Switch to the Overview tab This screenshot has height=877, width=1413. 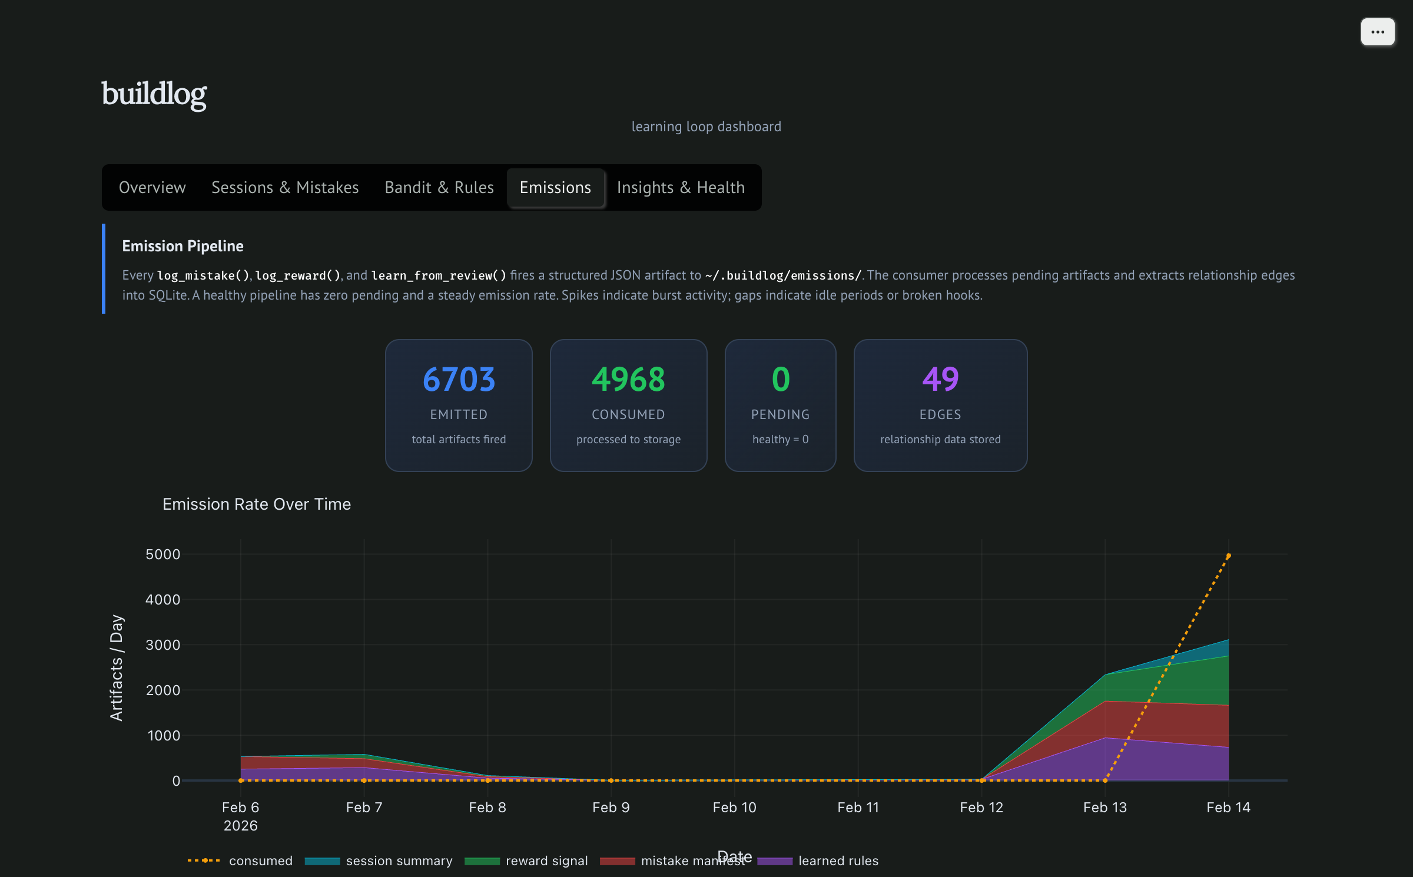pos(152,187)
